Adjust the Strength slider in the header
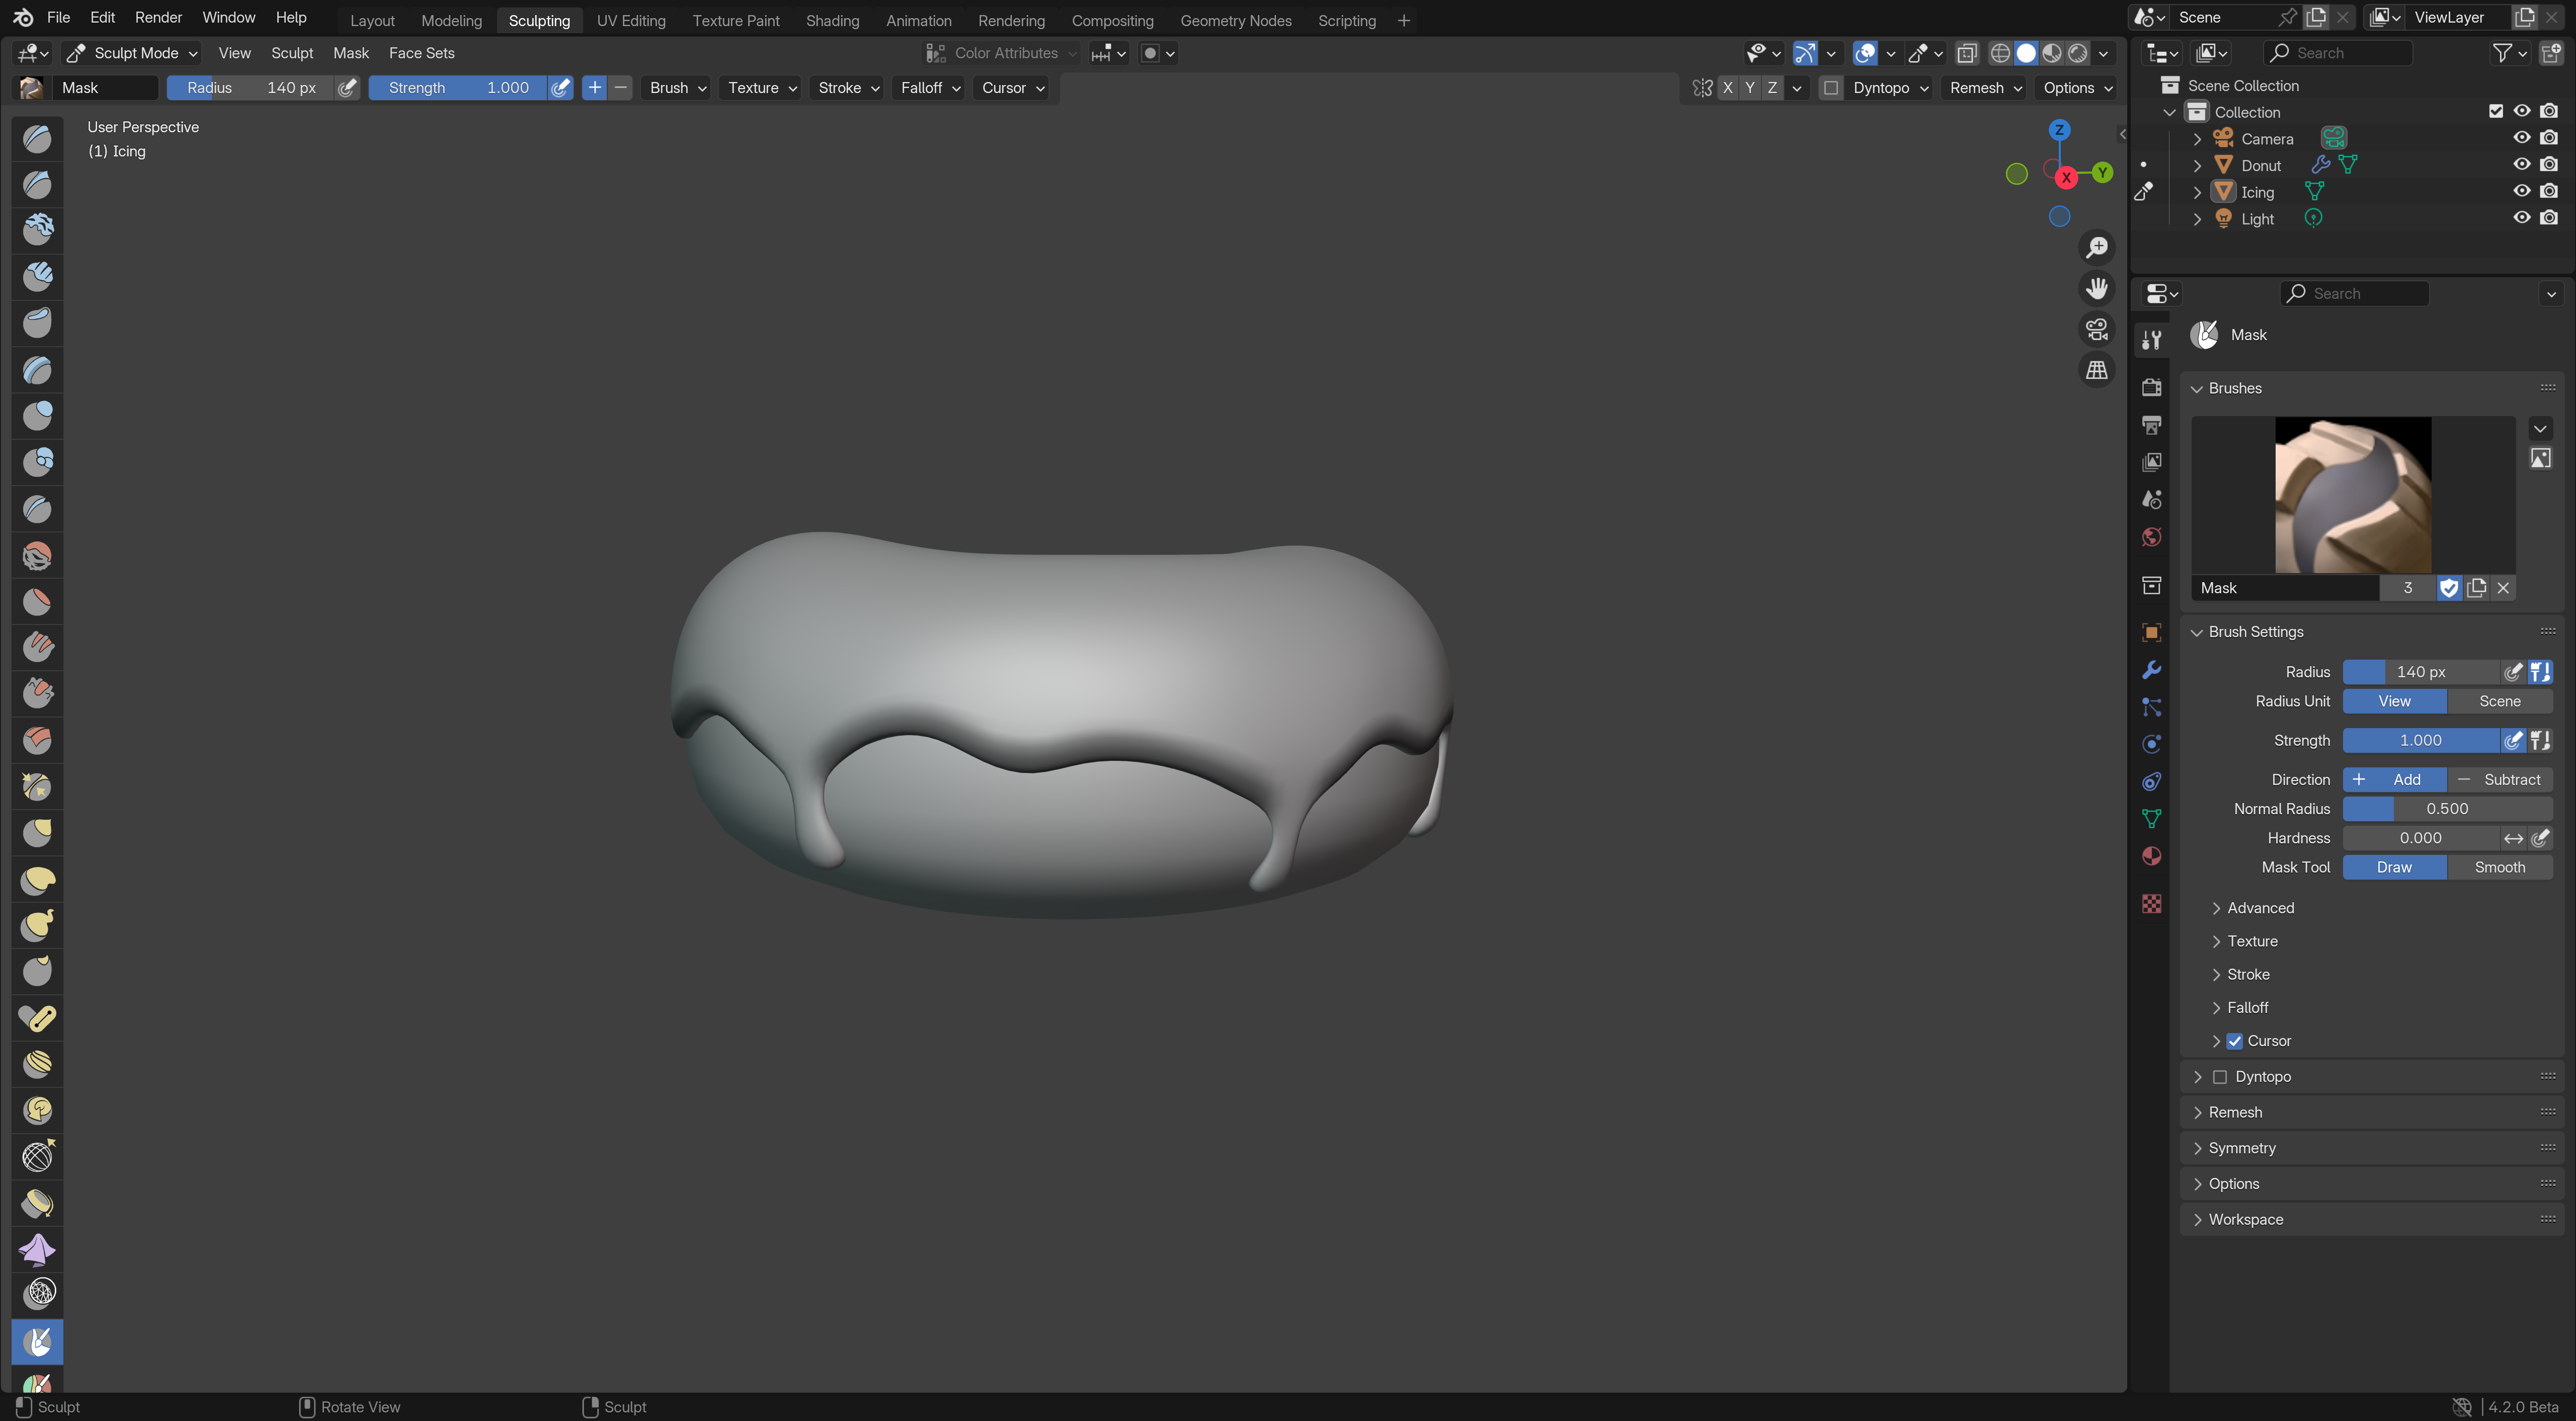The height and width of the screenshot is (1421, 2576). (458, 88)
